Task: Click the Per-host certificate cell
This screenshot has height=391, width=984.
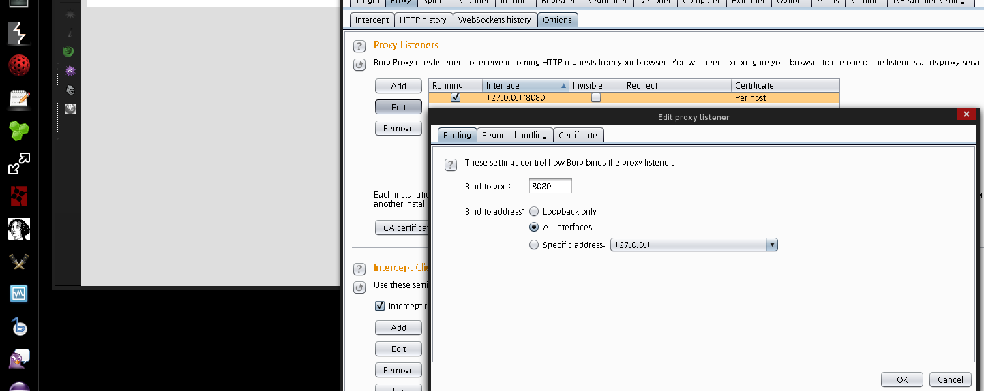Action: (x=785, y=98)
